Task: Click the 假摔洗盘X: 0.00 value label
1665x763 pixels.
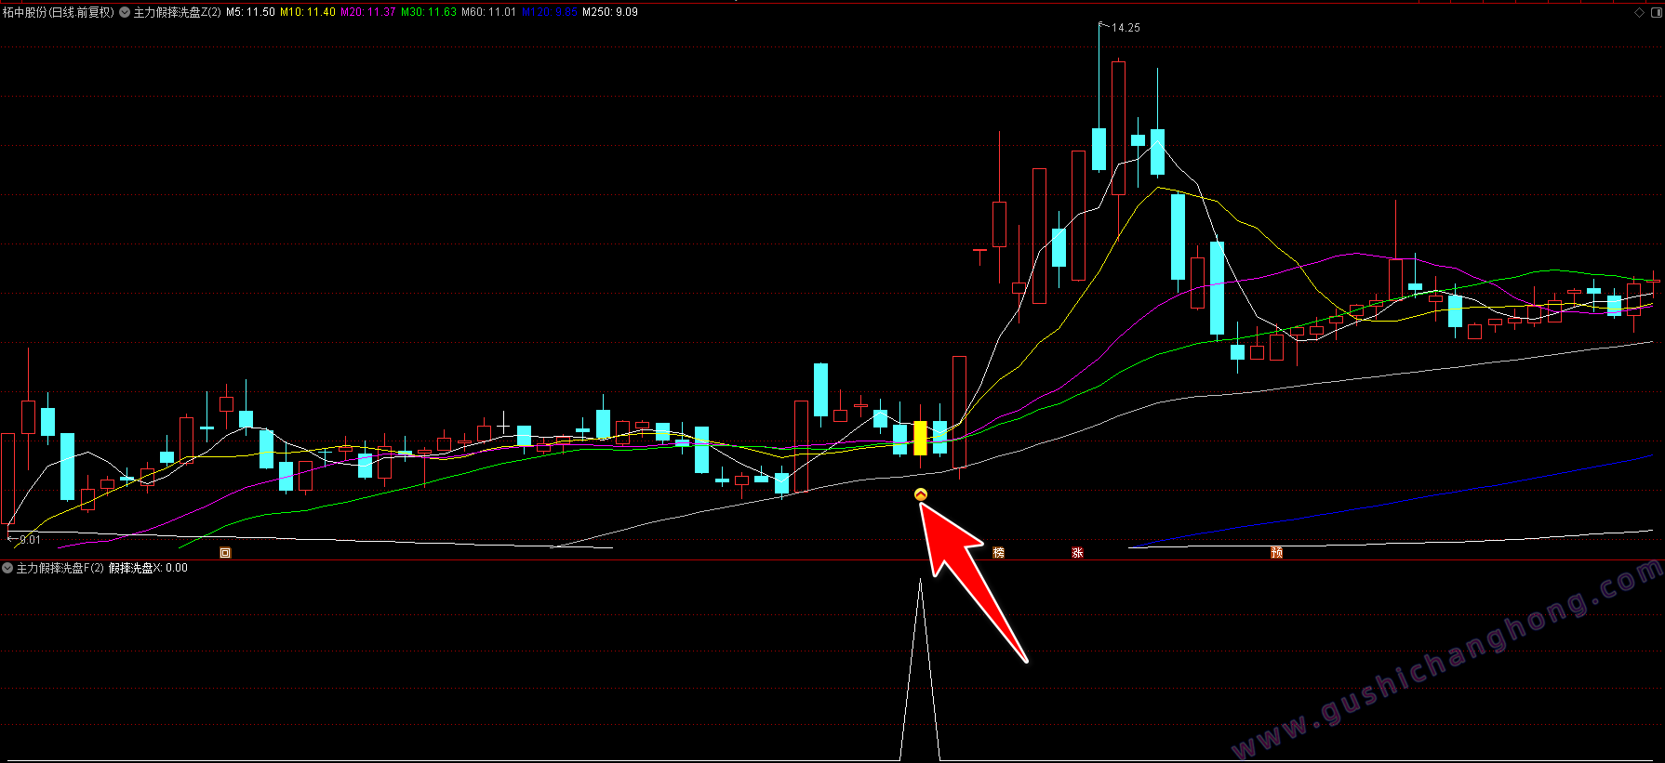Action: pyautogui.click(x=148, y=568)
